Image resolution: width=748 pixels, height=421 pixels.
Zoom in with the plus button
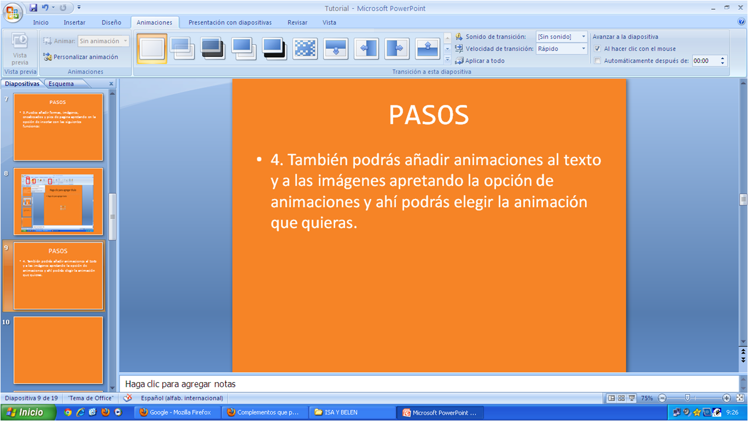(727, 398)
